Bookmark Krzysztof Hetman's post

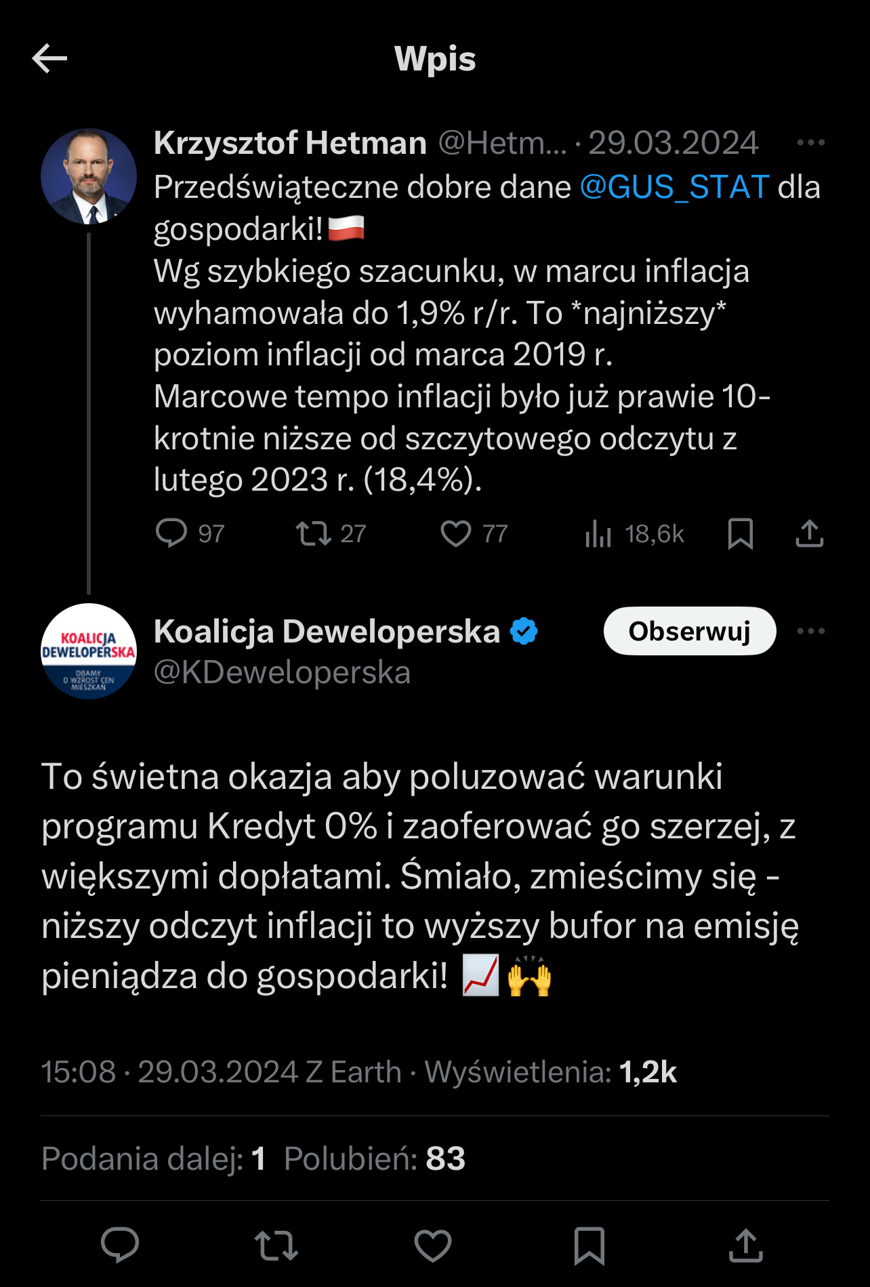coord(740,533)
